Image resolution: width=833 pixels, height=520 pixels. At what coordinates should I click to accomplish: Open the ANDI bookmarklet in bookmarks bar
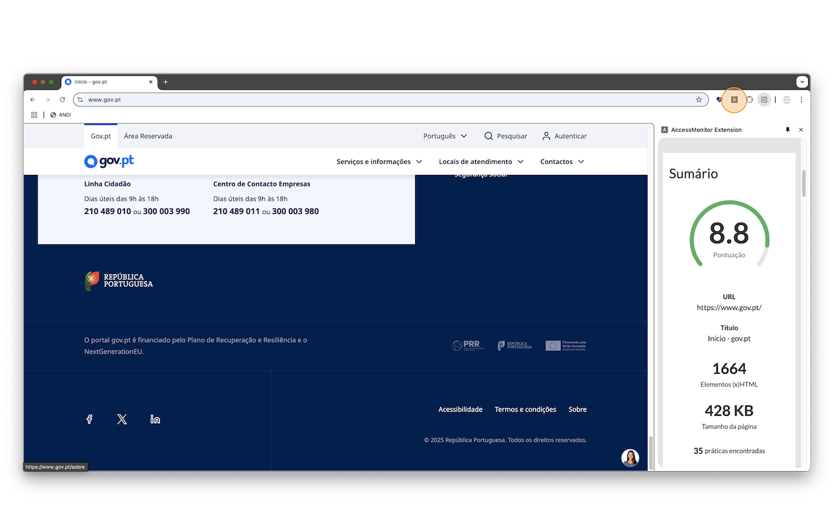point(61,114)
